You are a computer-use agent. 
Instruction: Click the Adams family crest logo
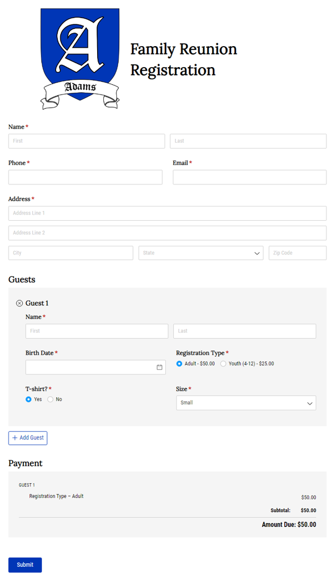pos(80,59)
